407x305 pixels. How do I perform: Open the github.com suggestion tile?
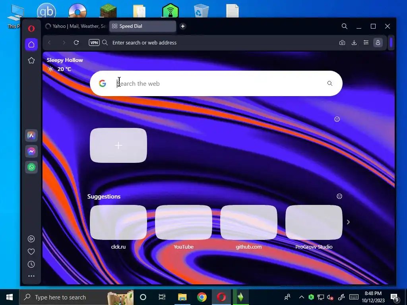pyautogui.click(x=249, y=222)
